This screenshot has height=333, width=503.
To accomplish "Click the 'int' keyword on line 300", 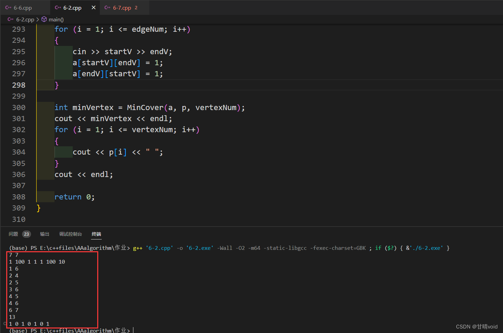I will (x=61, y=108).
